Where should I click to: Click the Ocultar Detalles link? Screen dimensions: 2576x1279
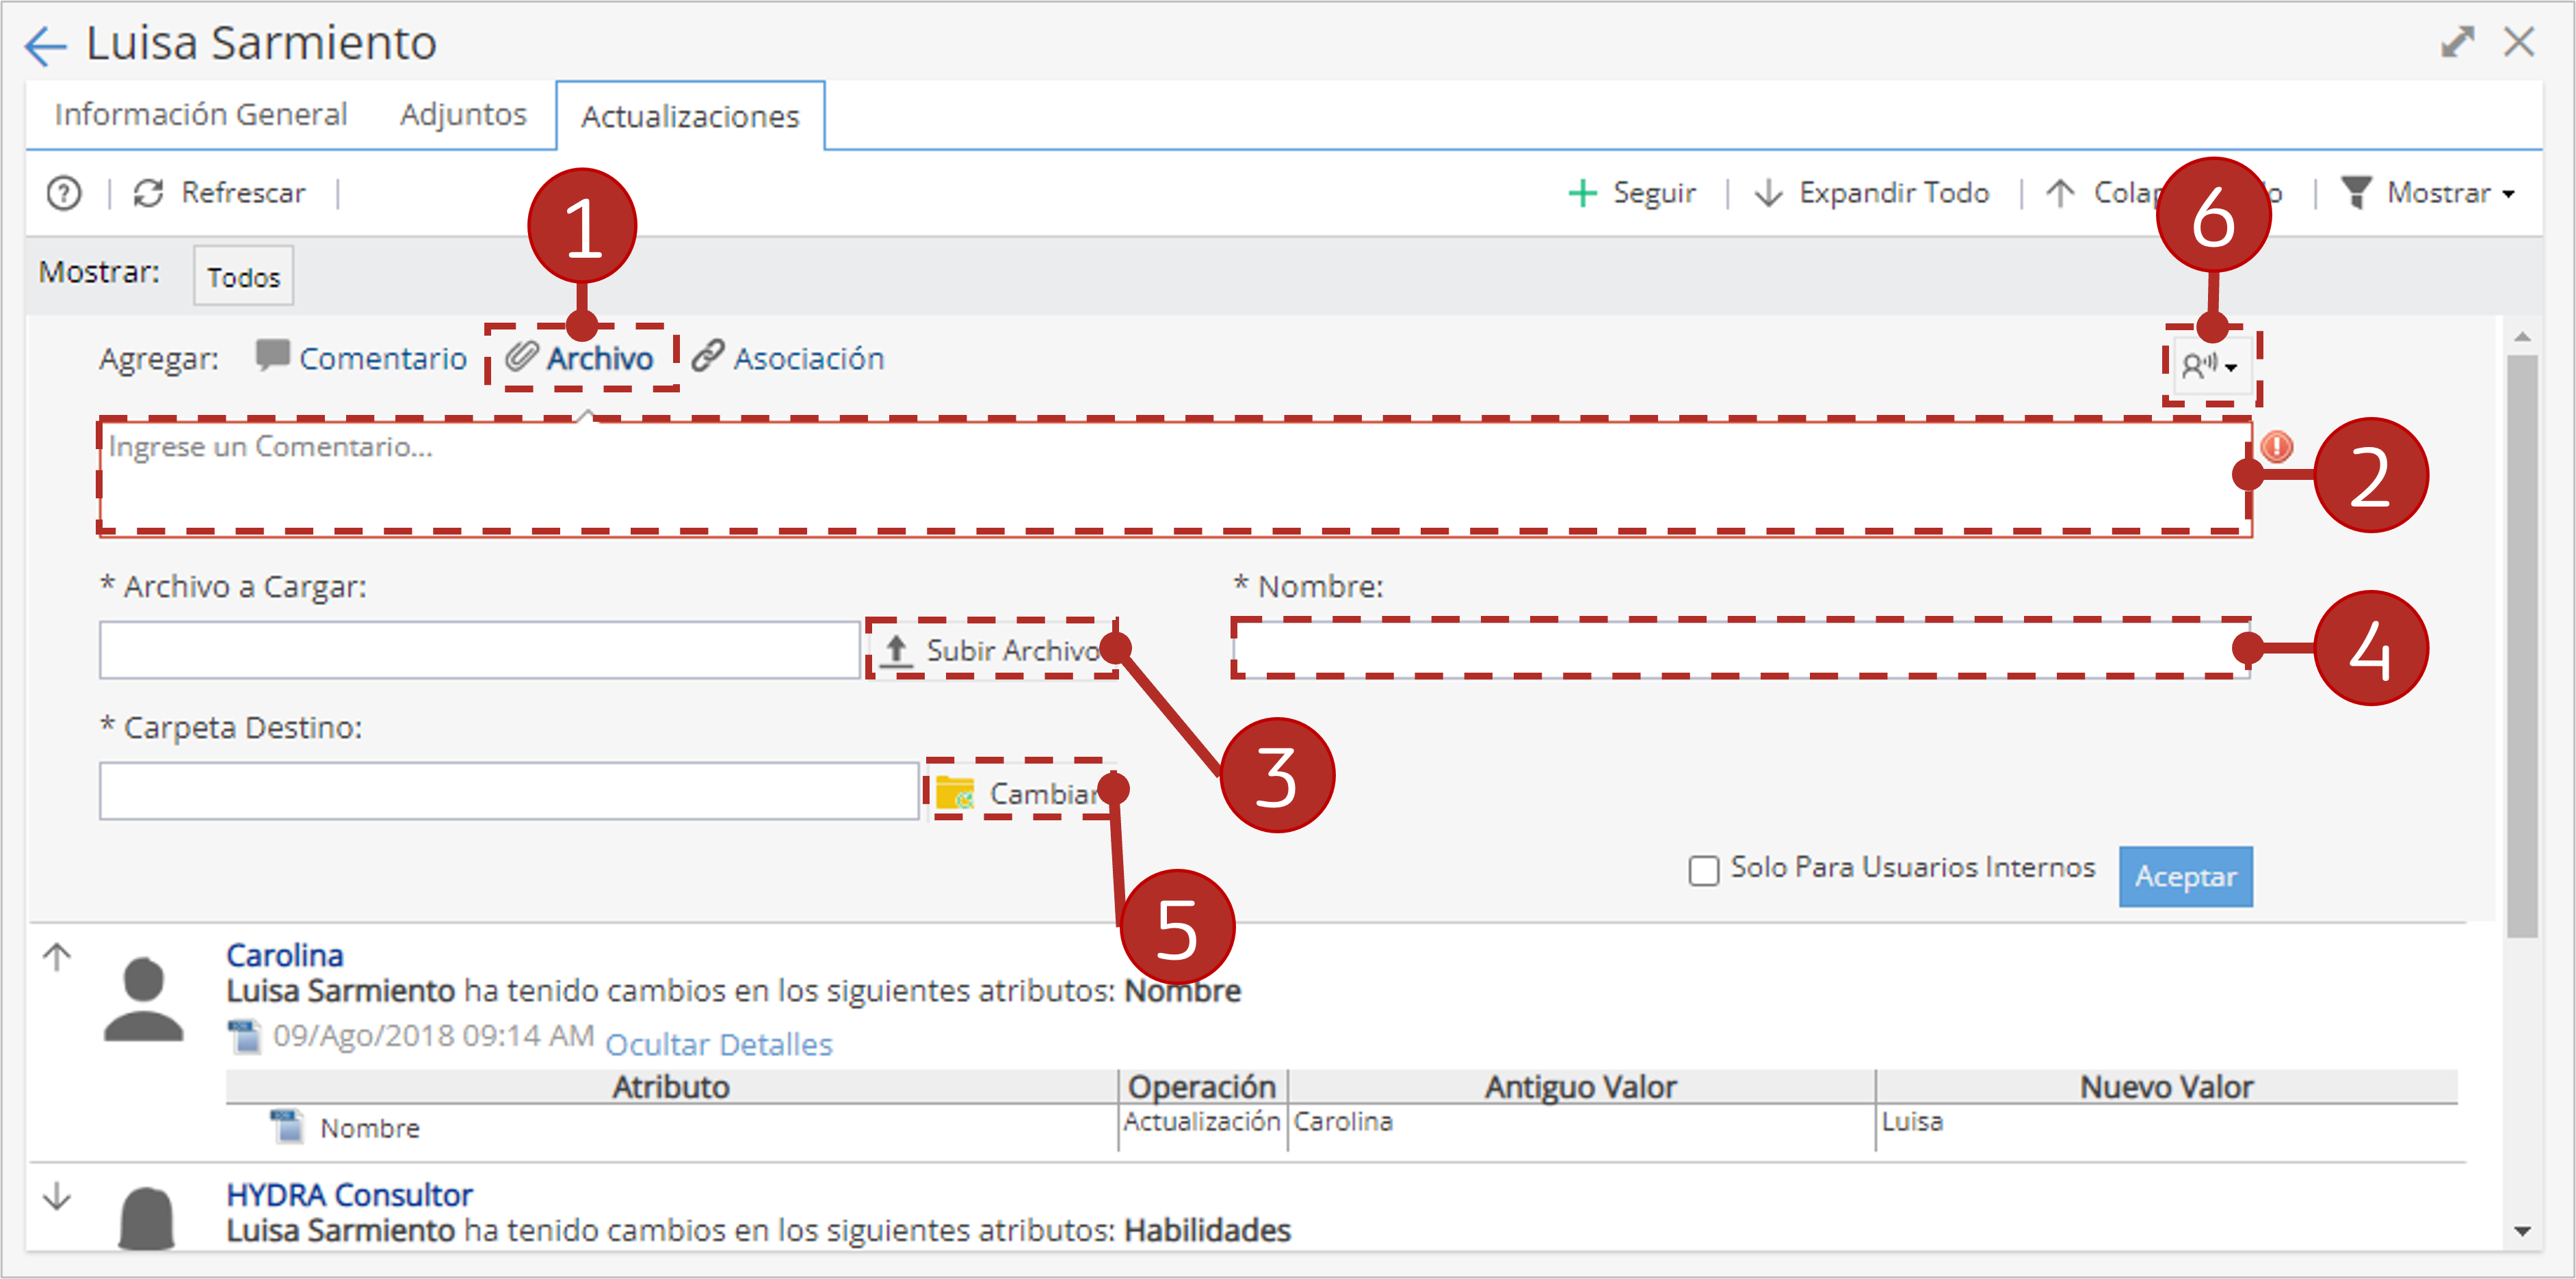[x=719, y=1044]
